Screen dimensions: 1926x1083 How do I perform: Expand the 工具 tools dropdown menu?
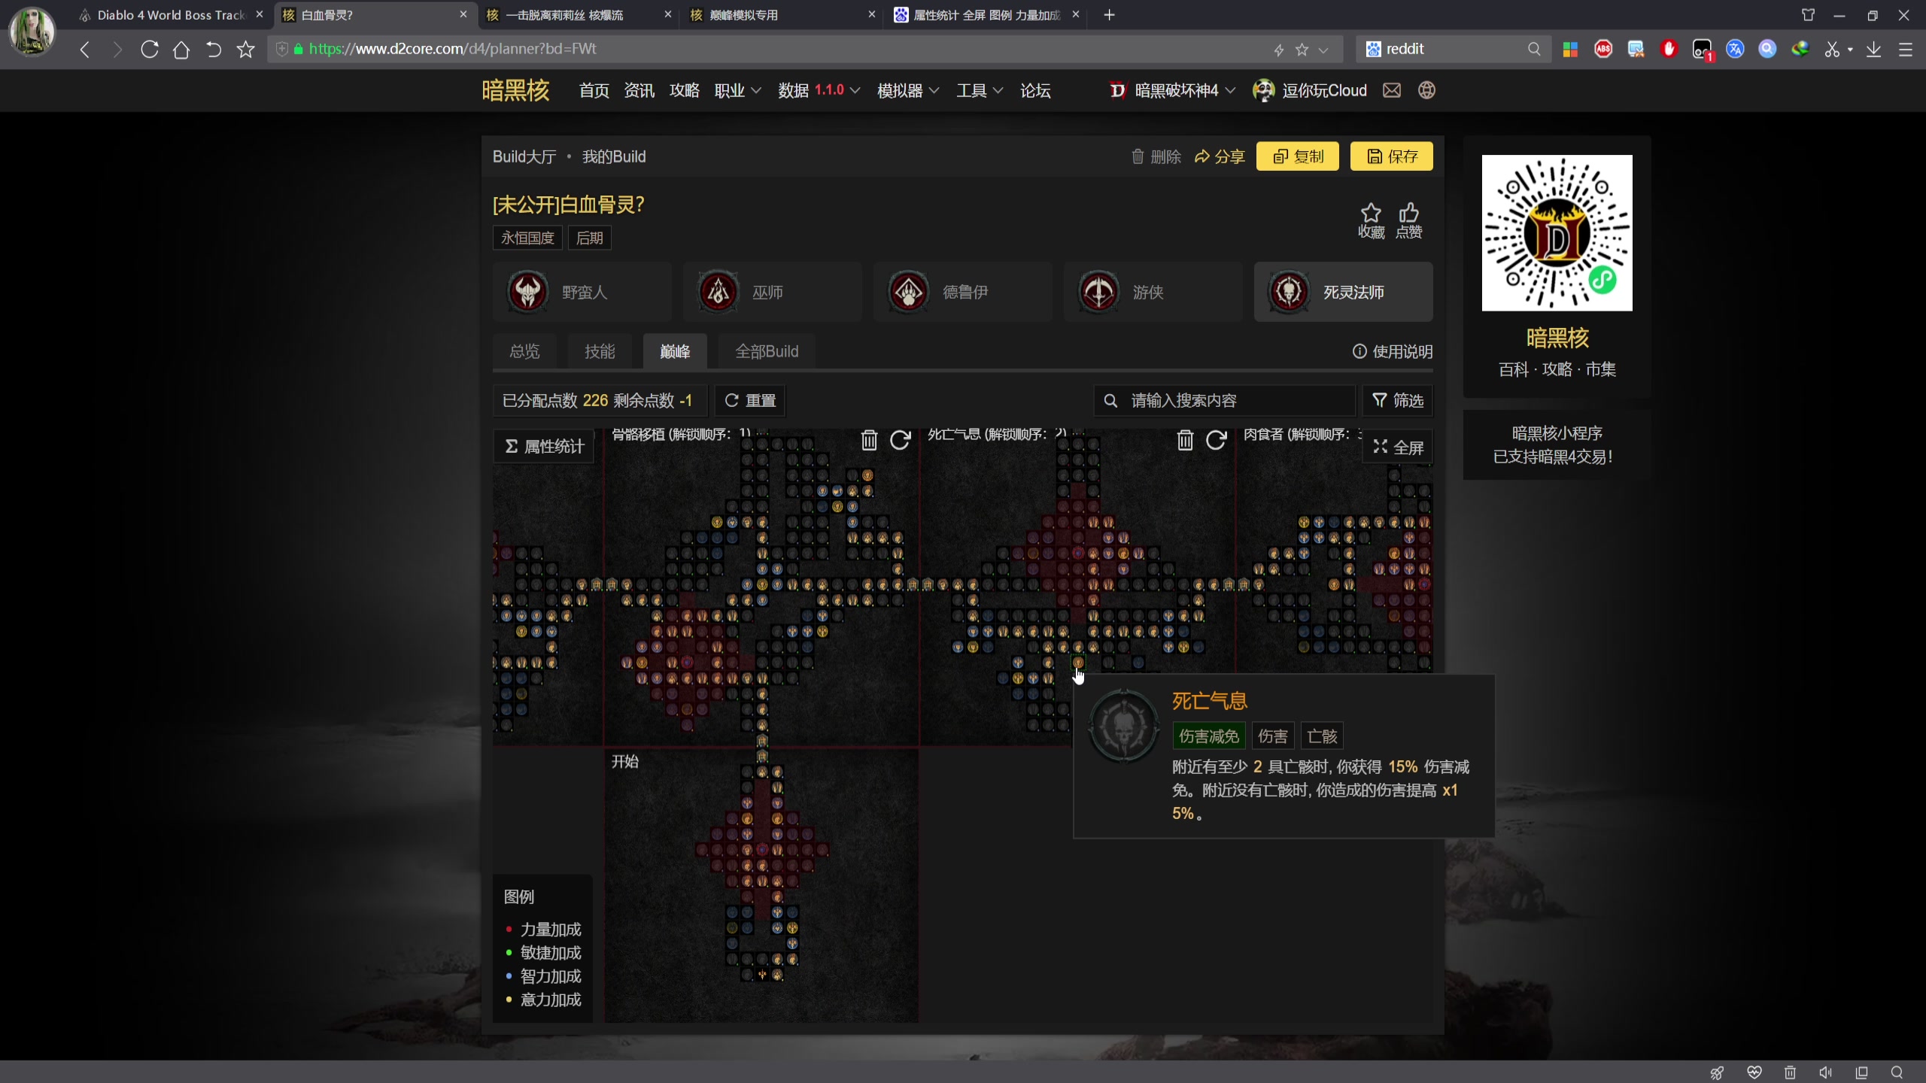(x=980, y=90)
